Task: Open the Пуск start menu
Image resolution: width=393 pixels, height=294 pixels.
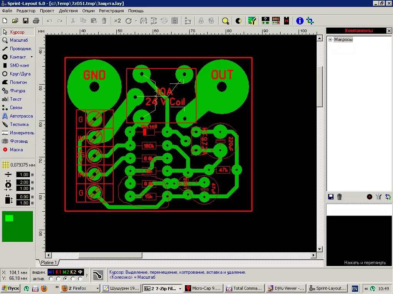Action: click(10, 288)
